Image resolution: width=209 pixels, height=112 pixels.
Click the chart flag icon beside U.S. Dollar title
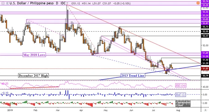tap(7, 3)
